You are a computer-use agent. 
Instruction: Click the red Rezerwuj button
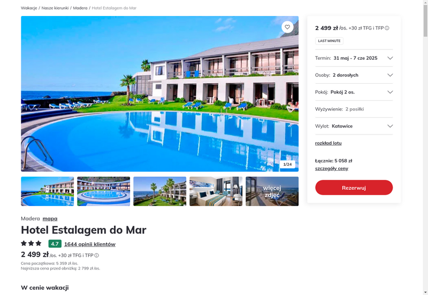point(354,187)
